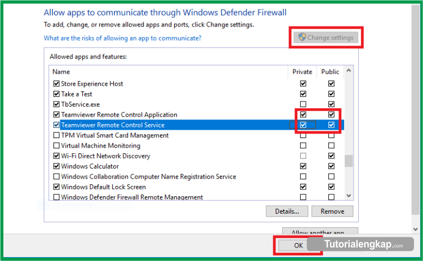The width and height of the screenshot is (423, 261).
Task: Click the app list scroll up arrow
Action: (349, 70)
